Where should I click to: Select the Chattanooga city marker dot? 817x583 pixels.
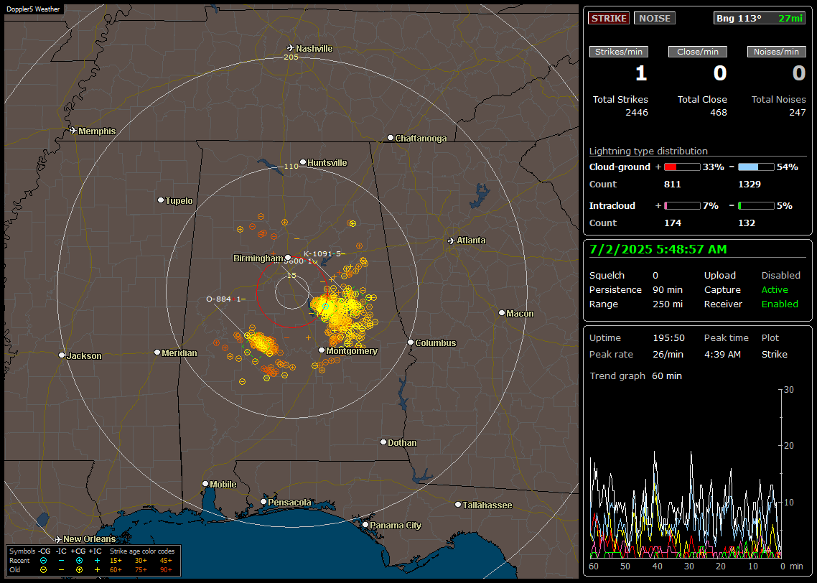pyautogui.click(x=391, y=138)
